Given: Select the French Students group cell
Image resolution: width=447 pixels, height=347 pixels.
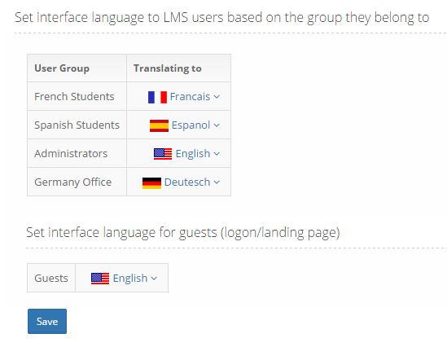Looking at the screenshot, I should [x=77, y=96].
